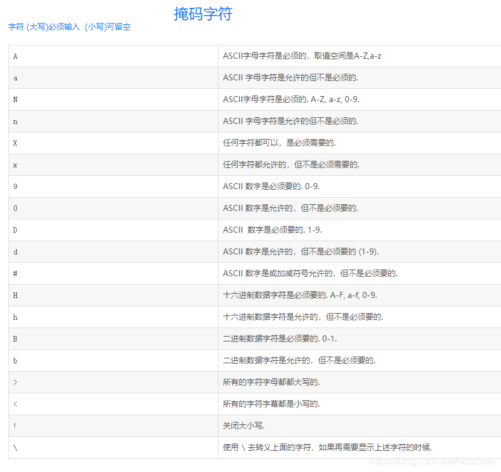Image resolution: width=501 pixels, height=472 pixels.
Task: Click description ASCII 数字是必须要的. 1-9.
Action: coord(273,230)
